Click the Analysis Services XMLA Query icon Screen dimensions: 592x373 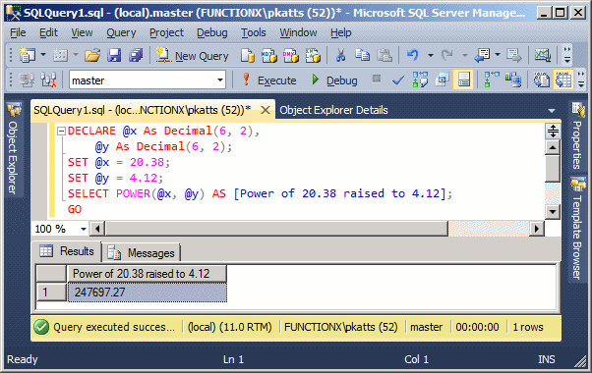tap(313, 56)
